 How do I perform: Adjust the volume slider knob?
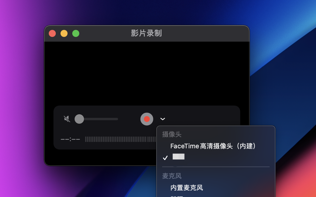click(x=79, y=119)
